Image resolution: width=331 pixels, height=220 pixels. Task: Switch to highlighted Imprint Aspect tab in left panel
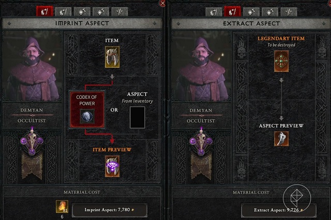(x=44, y=11)
